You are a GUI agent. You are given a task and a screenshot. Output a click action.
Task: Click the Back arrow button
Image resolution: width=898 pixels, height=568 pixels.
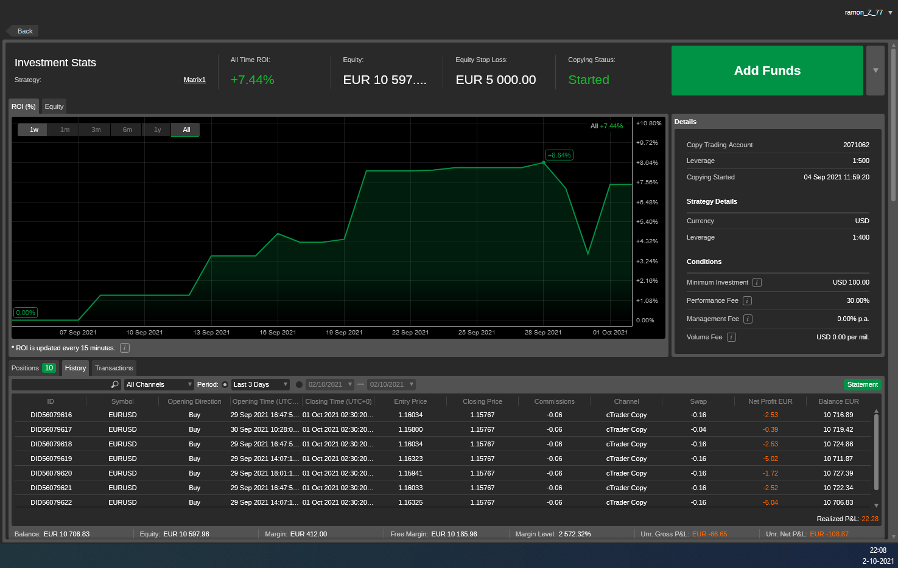(x=22, y=31)
